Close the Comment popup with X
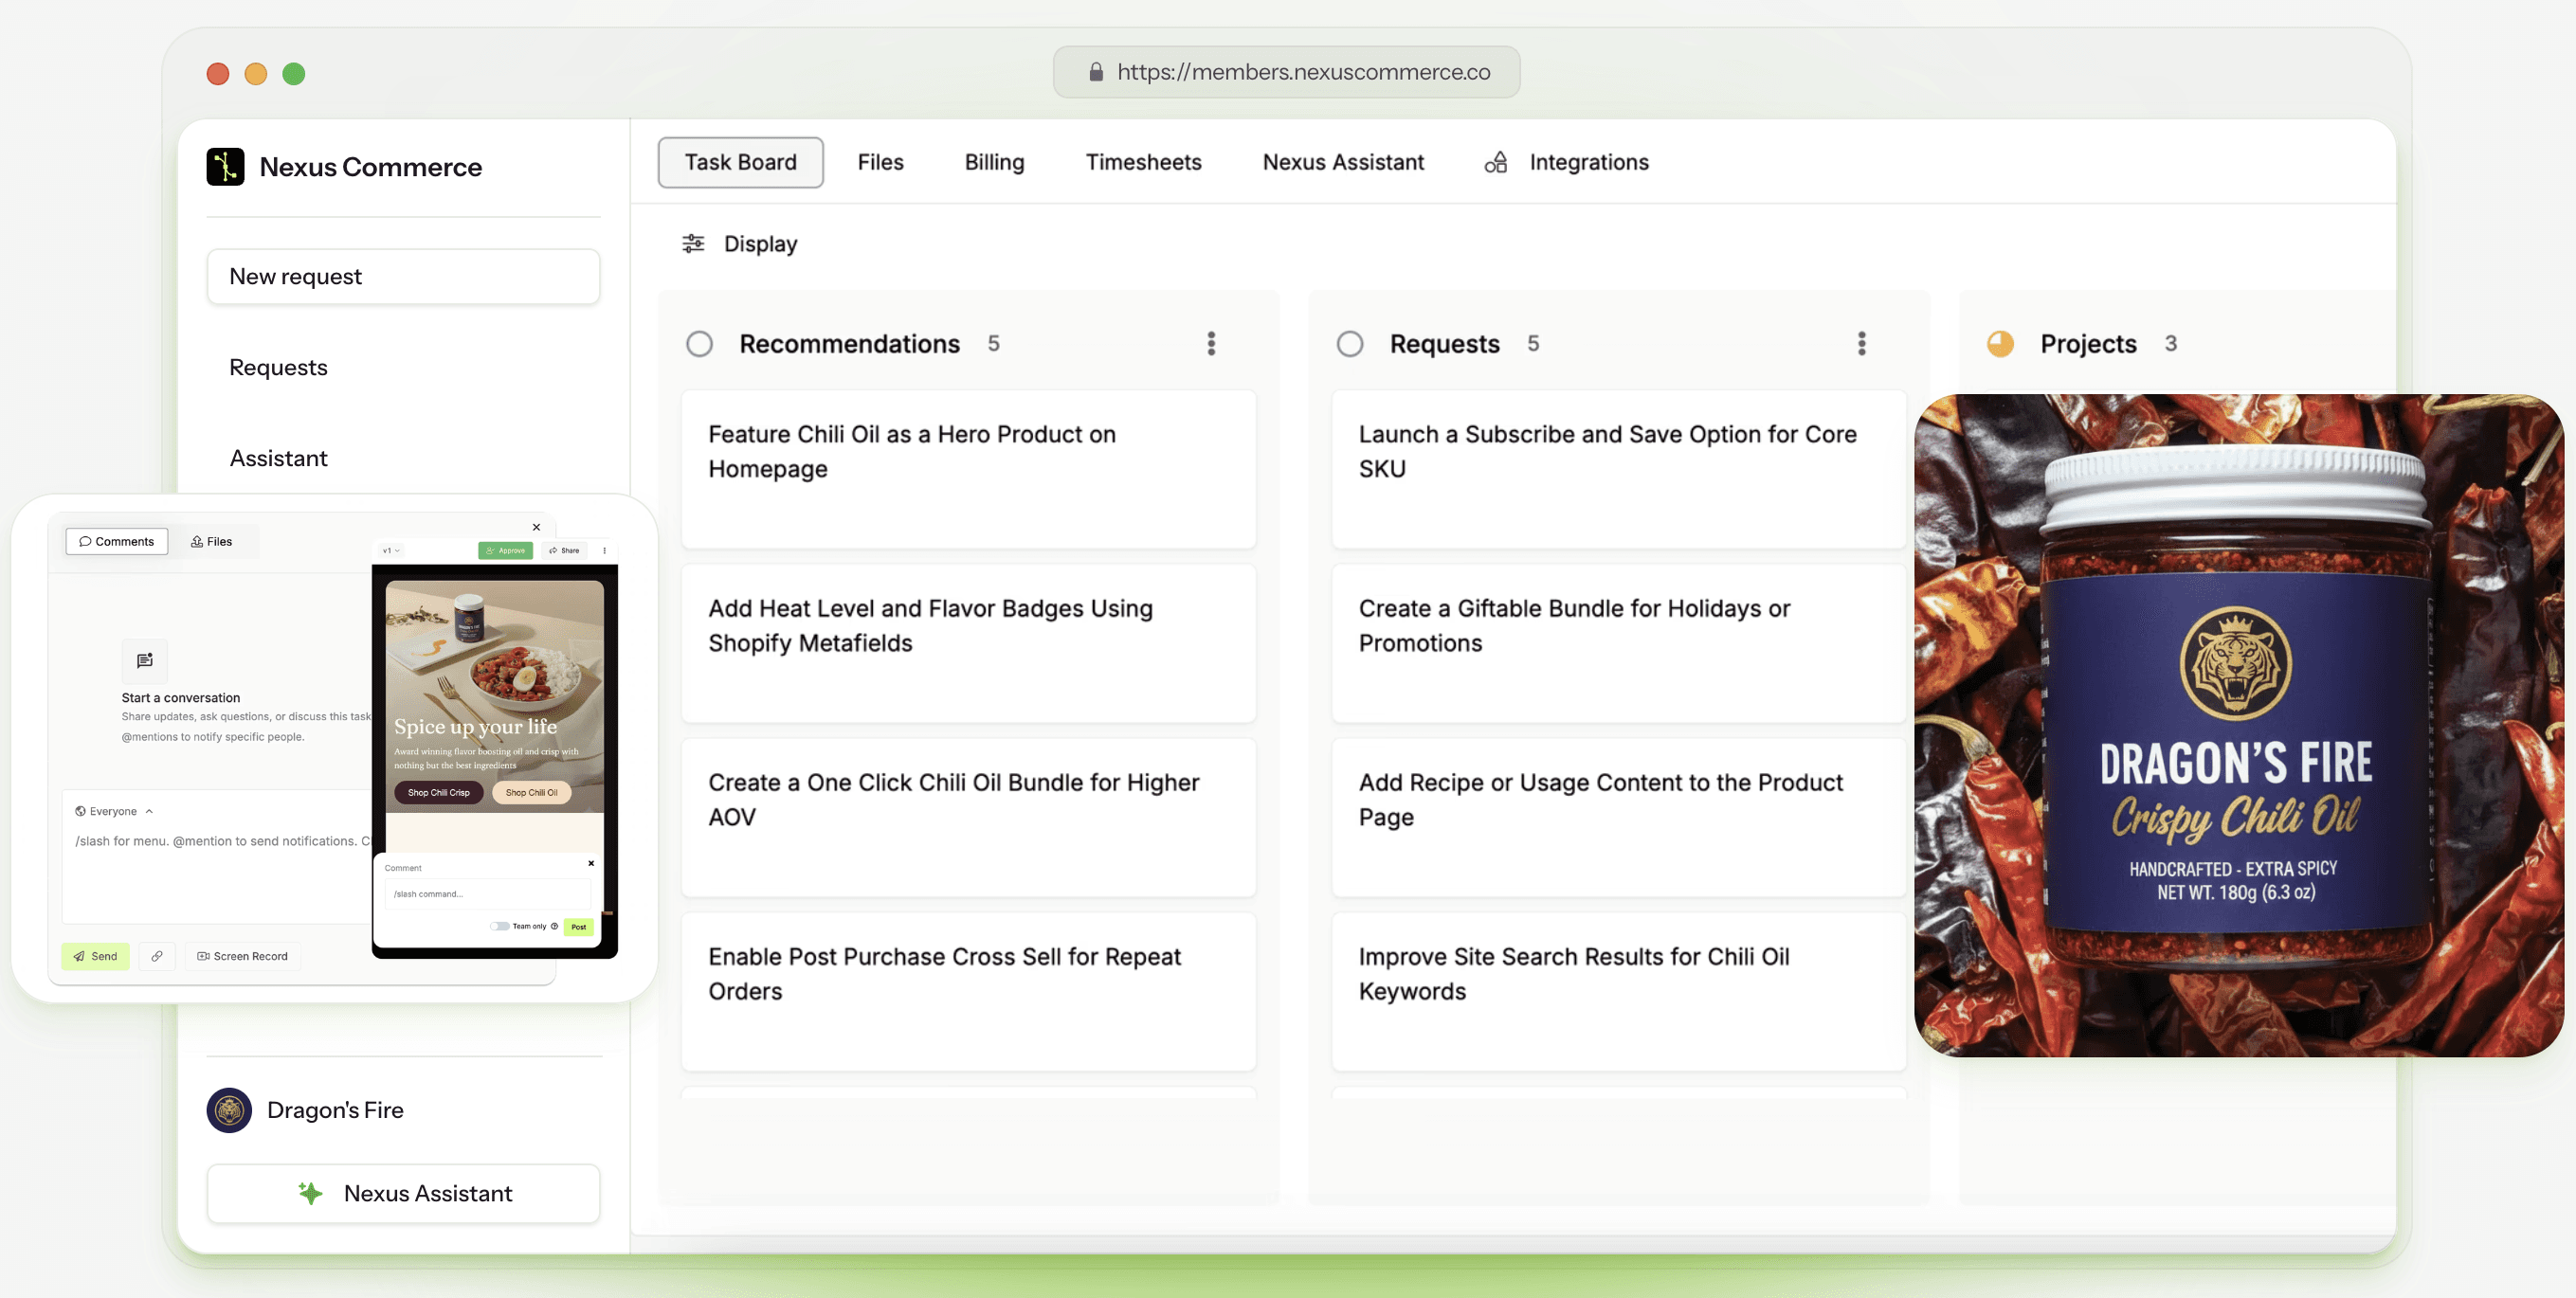 (591, 863)
